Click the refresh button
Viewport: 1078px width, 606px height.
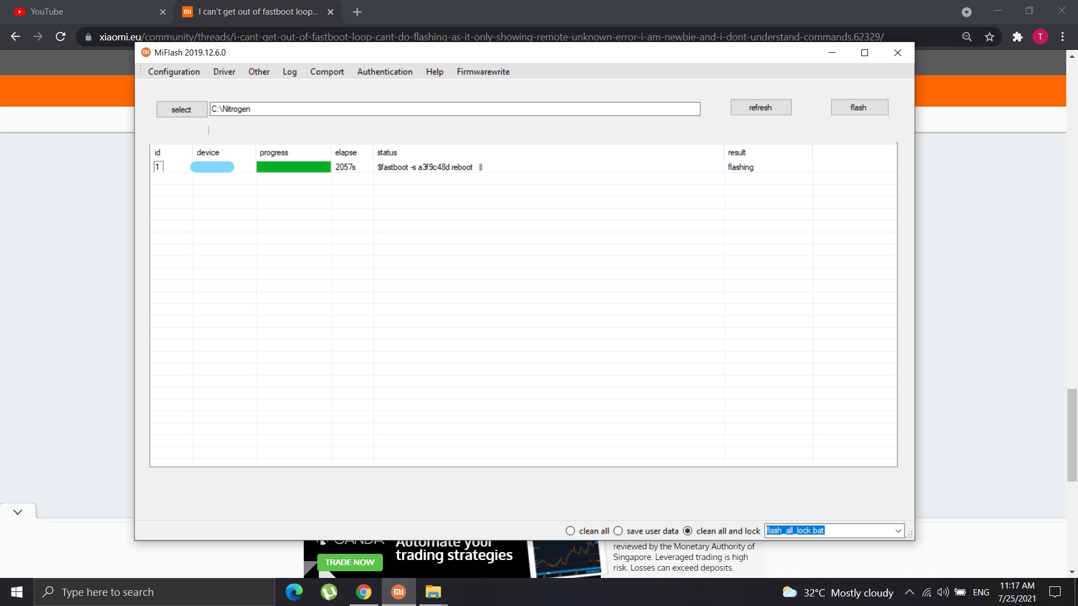click(x=761, y=107)
